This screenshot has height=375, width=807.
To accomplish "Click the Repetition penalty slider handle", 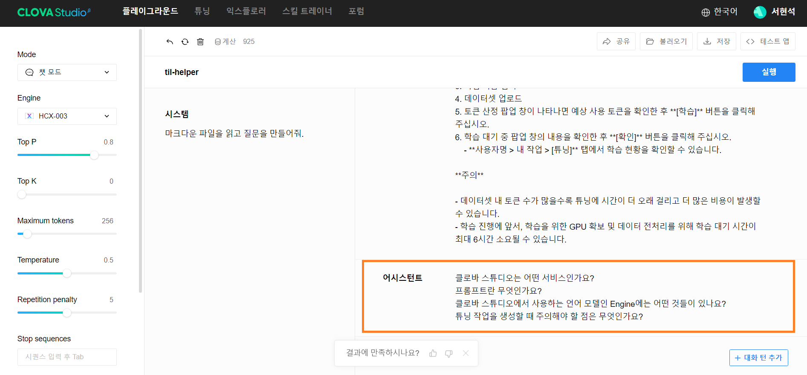I will point(67,313).
